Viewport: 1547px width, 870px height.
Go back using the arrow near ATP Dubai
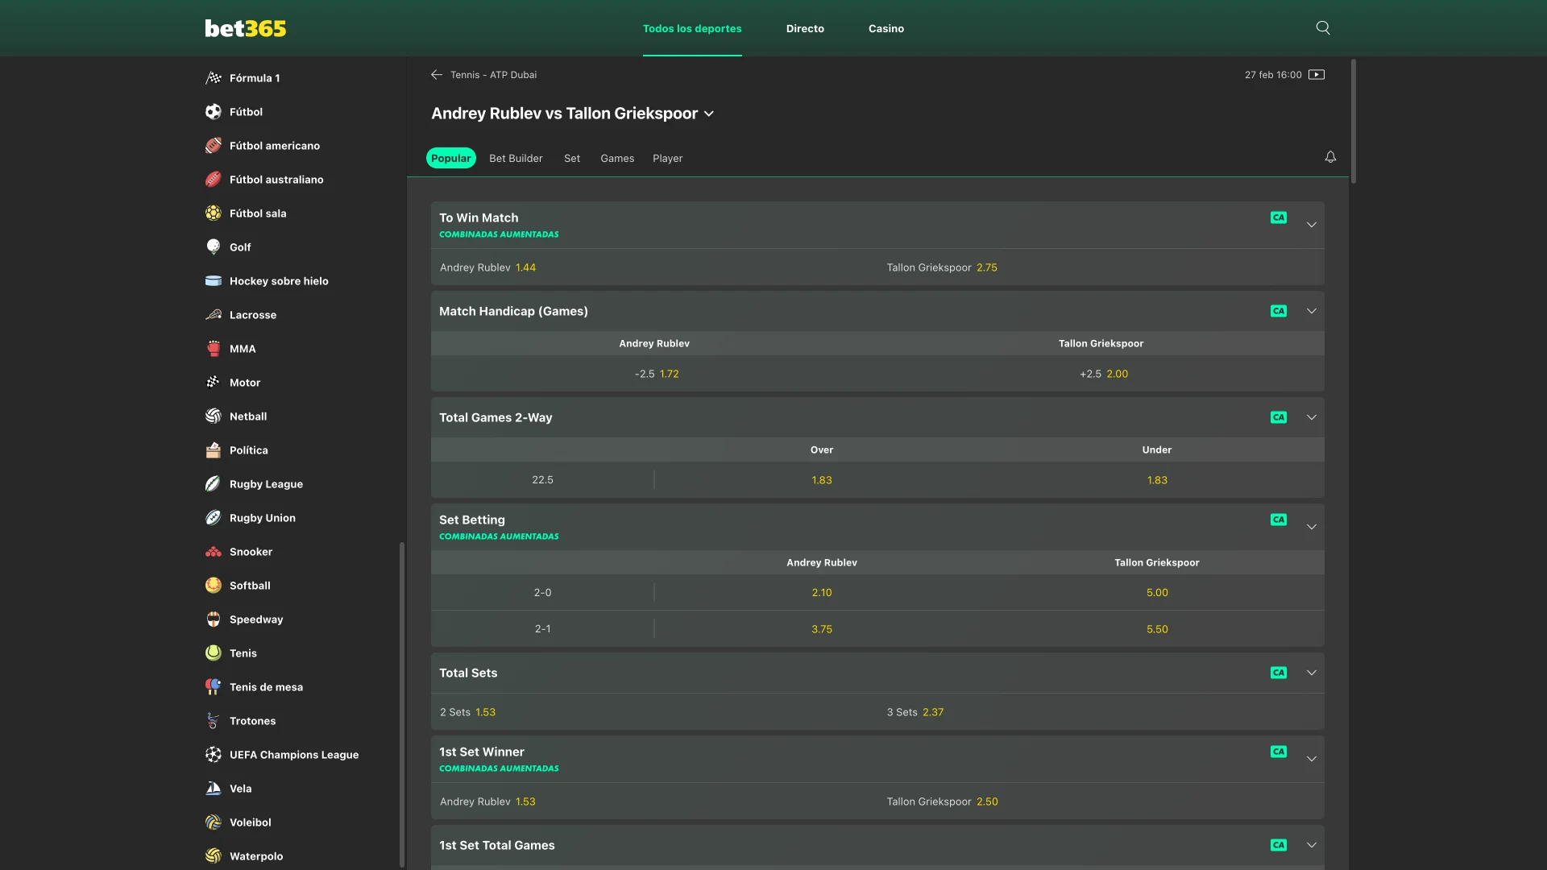436,74
